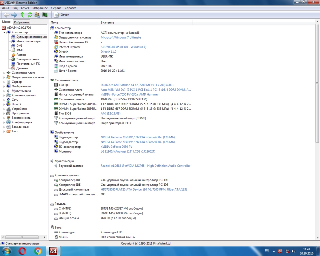The width and height of the screenshot is (320, 256).
Task: Collapse the Компьютер tree node
Action: (4, 32)
